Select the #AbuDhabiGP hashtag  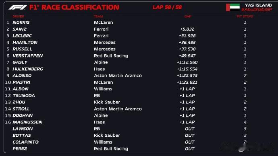[257, 10]
